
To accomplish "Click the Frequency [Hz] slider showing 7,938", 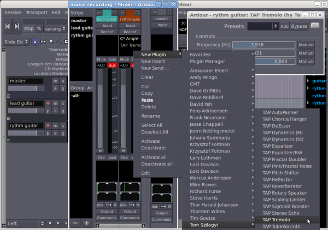I will 264,45.
